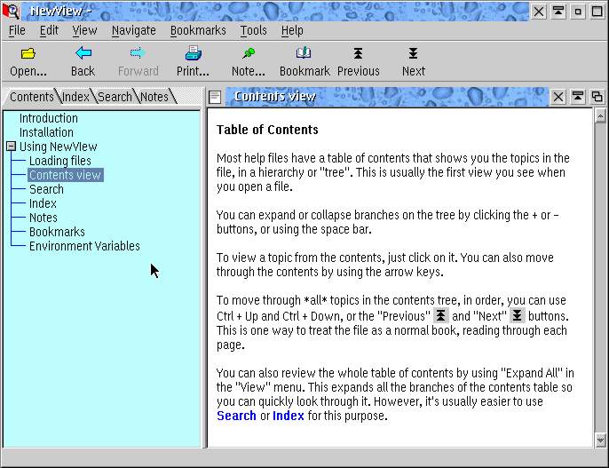Switch to the Index tab
The width and height of the screenshot is (609, 468).
(x=75, y=97)
